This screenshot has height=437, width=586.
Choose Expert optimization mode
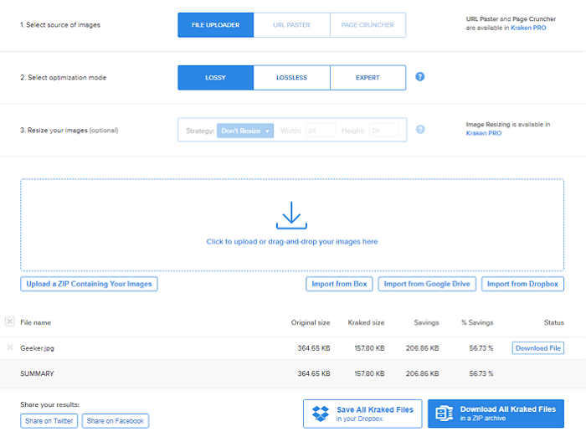point(368,78)
